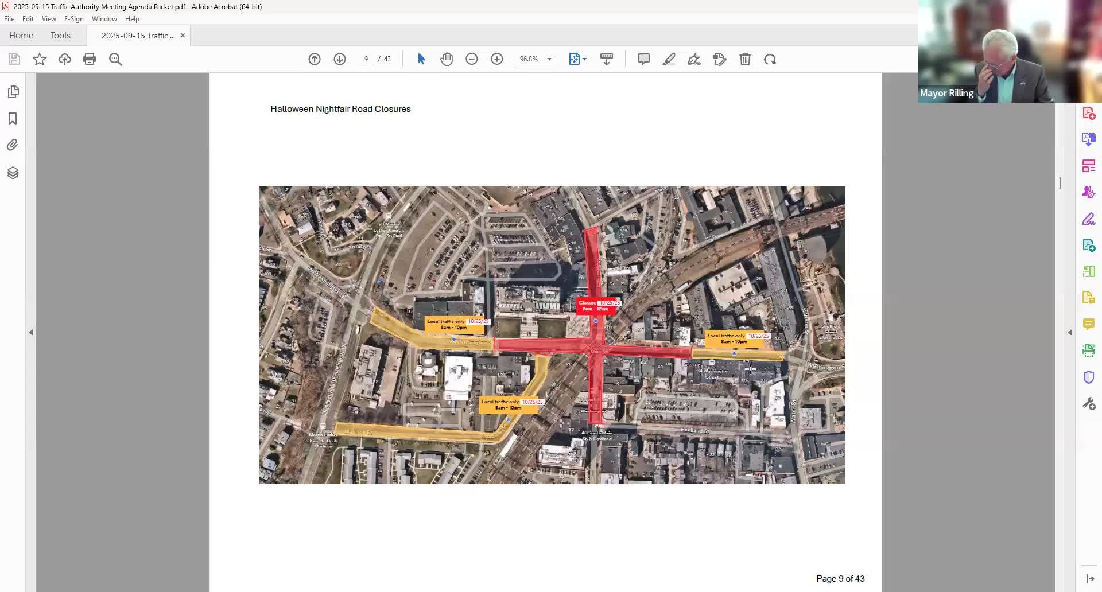Viewport: 1102px width, 592px height.
Task: Open the Comment tool in right pane
Action: [x=1089, y=324]
